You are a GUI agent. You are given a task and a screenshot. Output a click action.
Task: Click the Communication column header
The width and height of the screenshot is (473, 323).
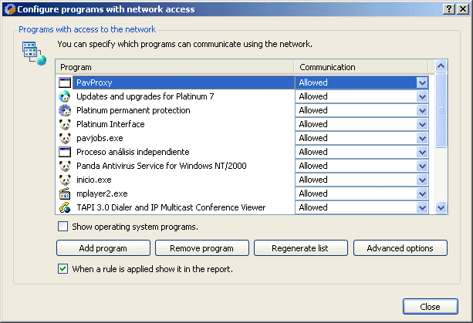click(x=363, y=68)
